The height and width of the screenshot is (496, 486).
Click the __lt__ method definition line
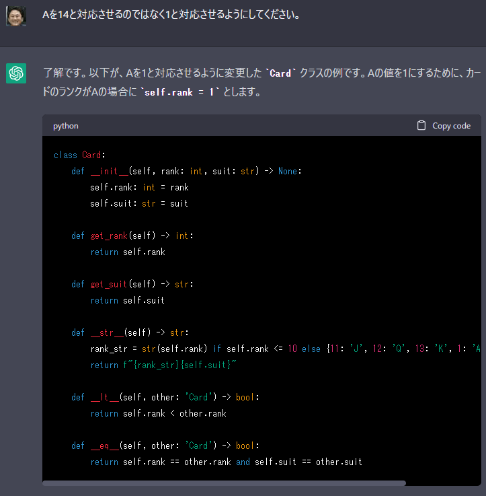[165, 397]
